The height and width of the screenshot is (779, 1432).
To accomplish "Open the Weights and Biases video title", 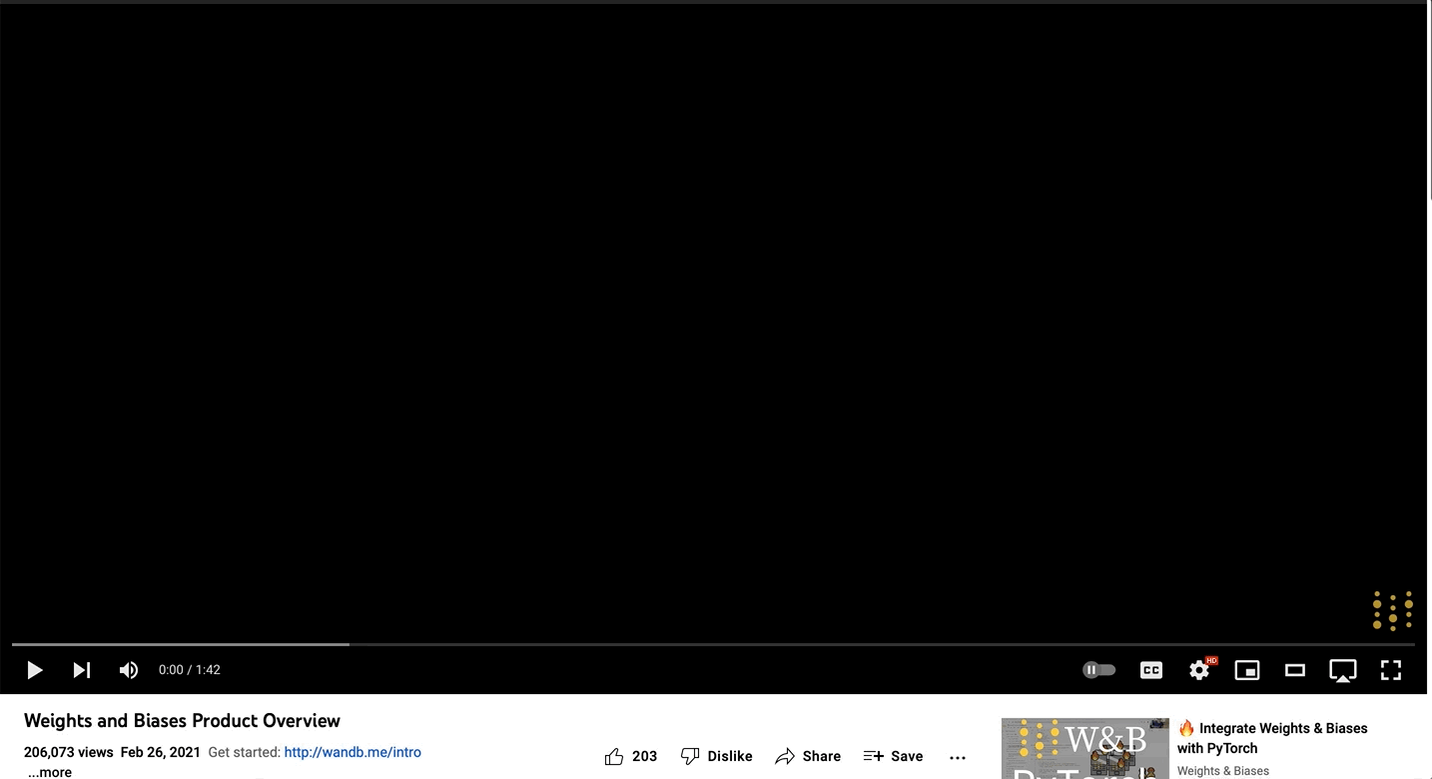I will pos(182,720).
